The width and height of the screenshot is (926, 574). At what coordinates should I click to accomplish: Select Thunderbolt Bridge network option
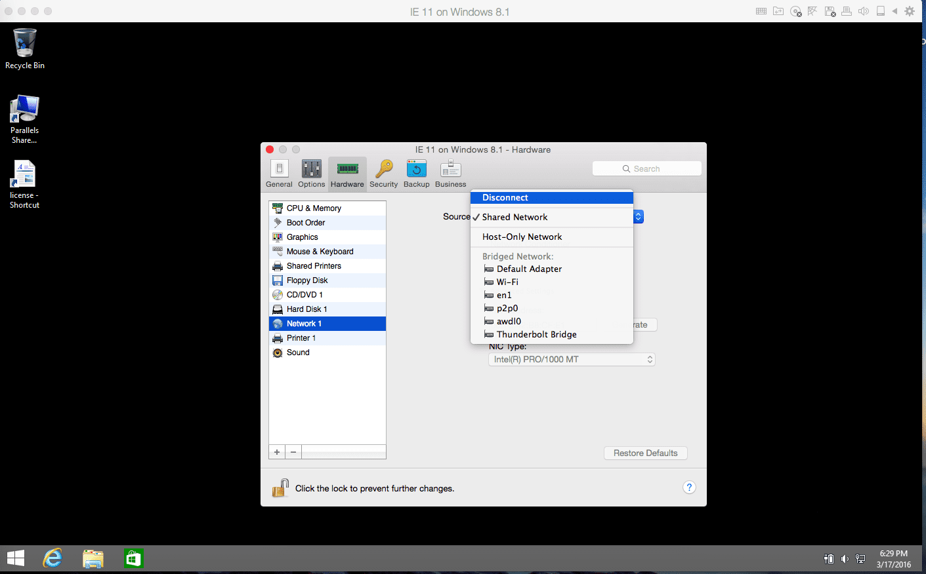tap(552, 334)
